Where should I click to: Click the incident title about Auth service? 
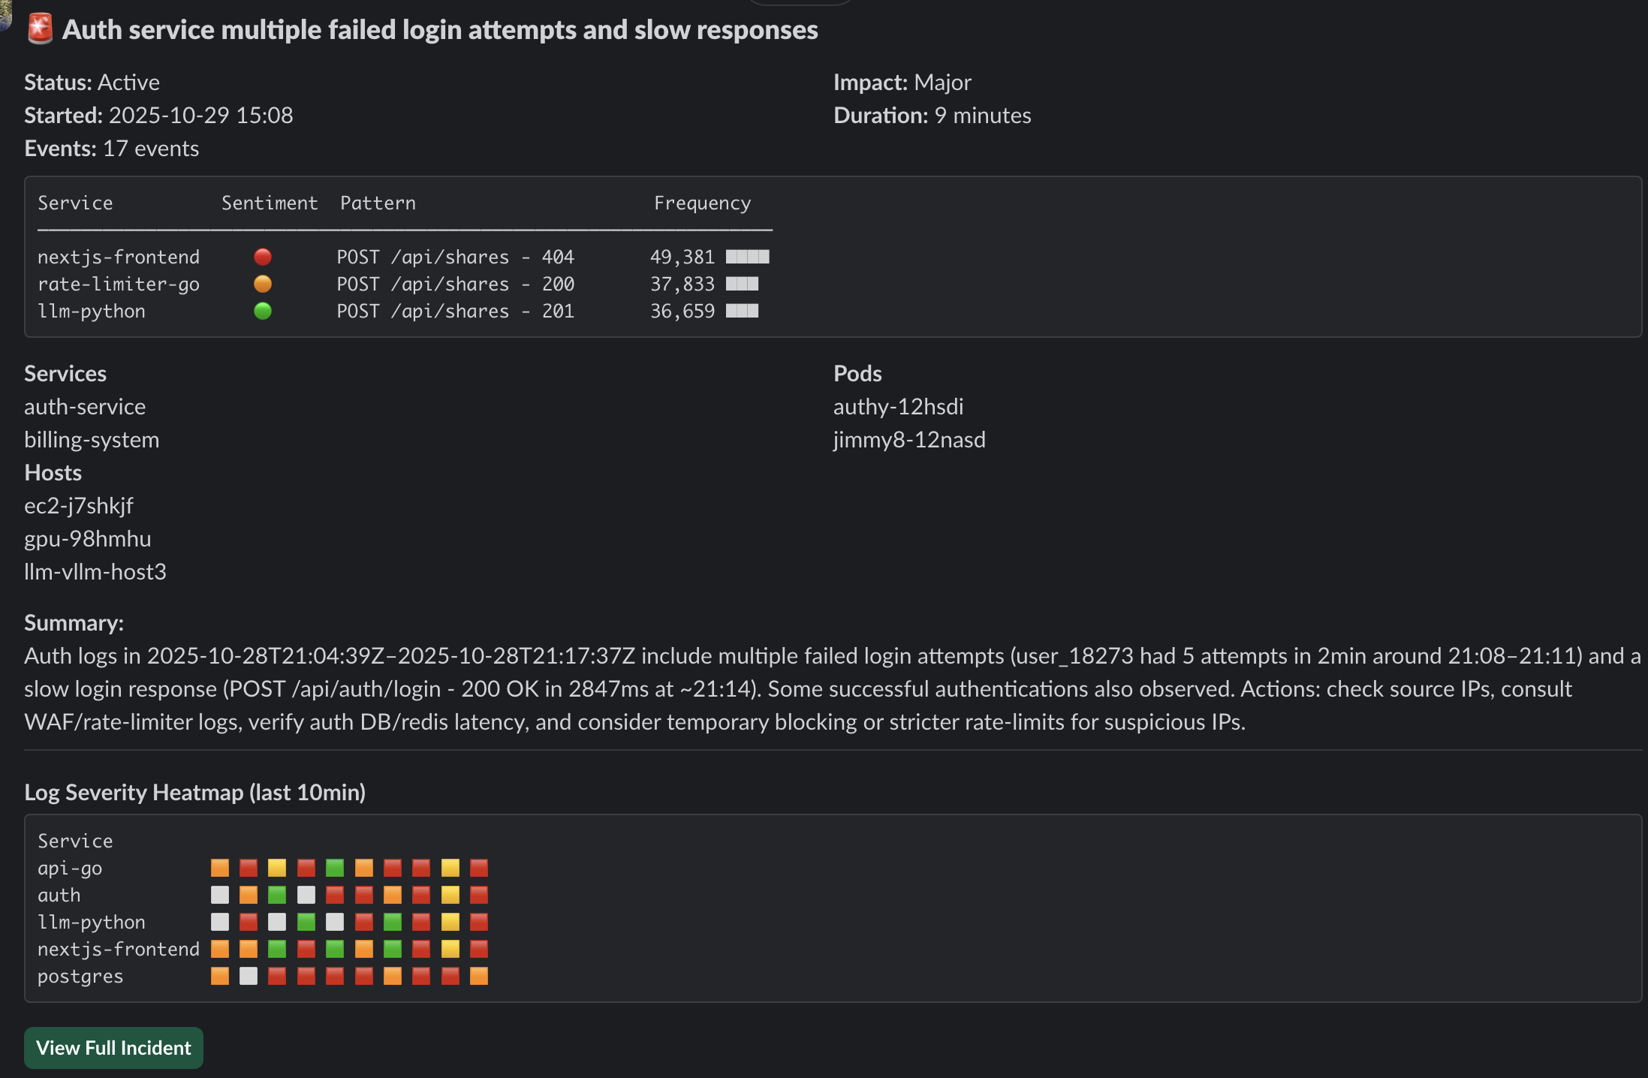[440, 30]
